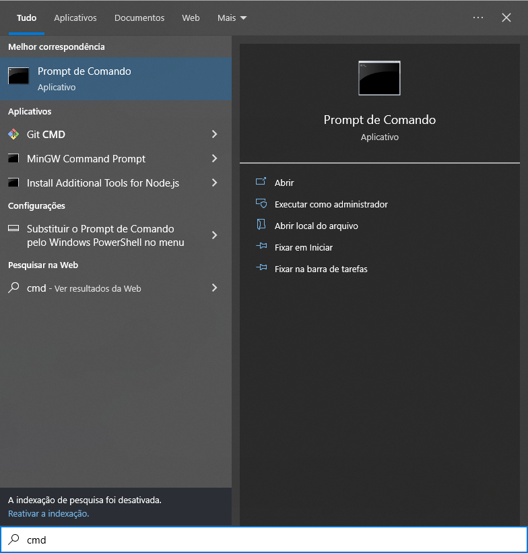Switch to the Aplicativos tab
The image size is (528, 553).
75,18
